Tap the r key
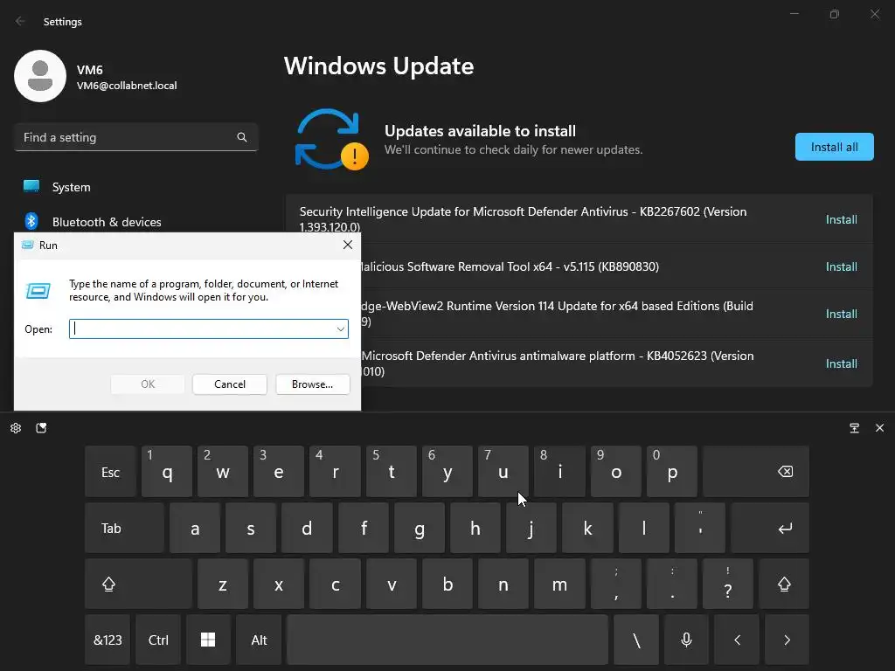 pos(335,472)
